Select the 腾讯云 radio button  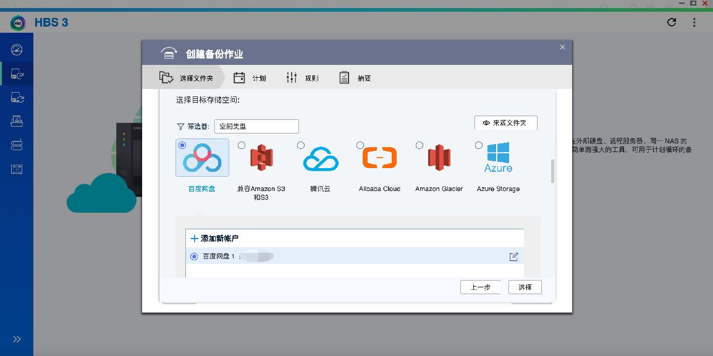tap(300, 145)
